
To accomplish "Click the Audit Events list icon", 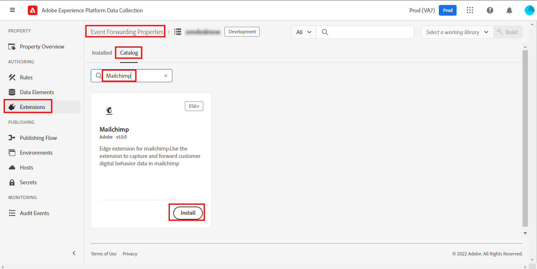I will [x=12, y=213].
